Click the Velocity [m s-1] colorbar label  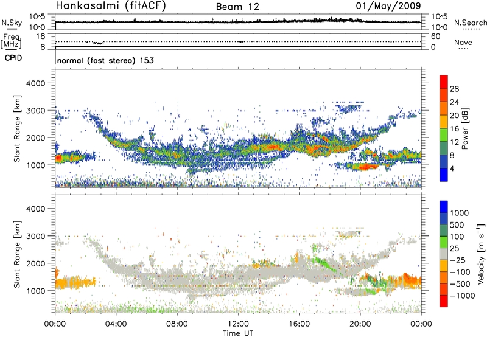pos(482,254)
